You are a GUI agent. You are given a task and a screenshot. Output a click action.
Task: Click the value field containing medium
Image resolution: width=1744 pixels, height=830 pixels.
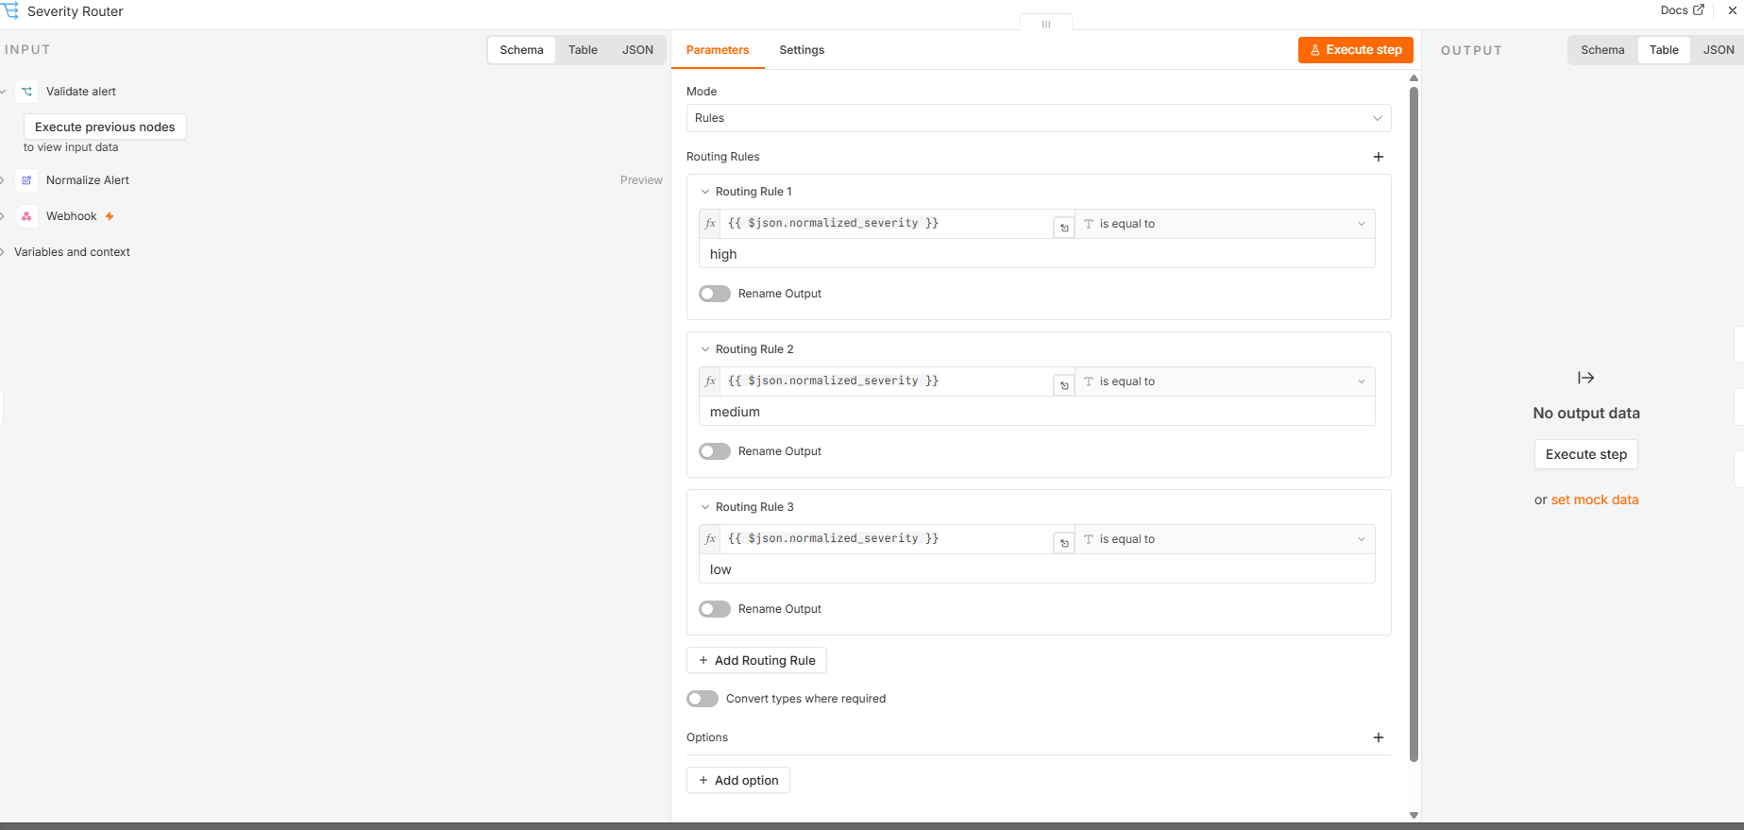pyautogui.click(x=1037, y=412)
